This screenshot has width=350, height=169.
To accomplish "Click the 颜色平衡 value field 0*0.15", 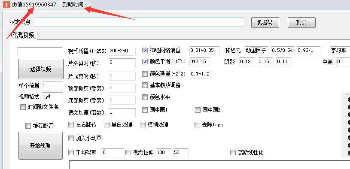I will (200, 62).
